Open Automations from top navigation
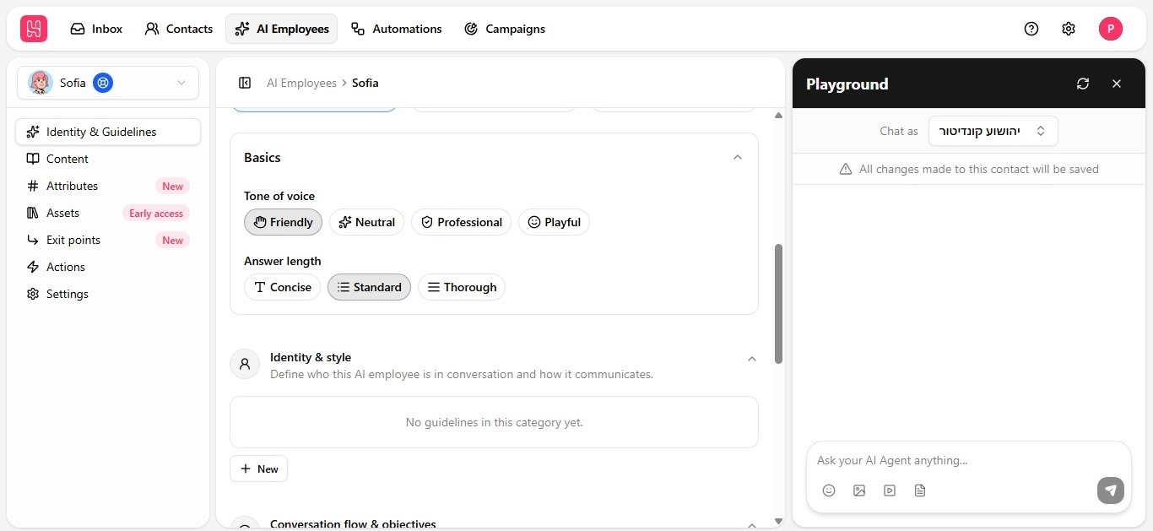The width and height of the screenshot is (1153, 531). 397,29
